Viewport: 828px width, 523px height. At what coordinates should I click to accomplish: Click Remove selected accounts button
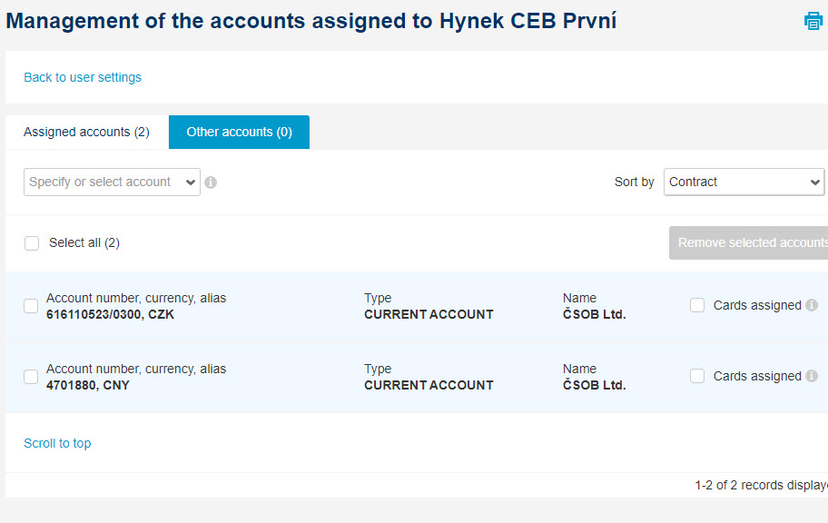[x=748, y=243]
